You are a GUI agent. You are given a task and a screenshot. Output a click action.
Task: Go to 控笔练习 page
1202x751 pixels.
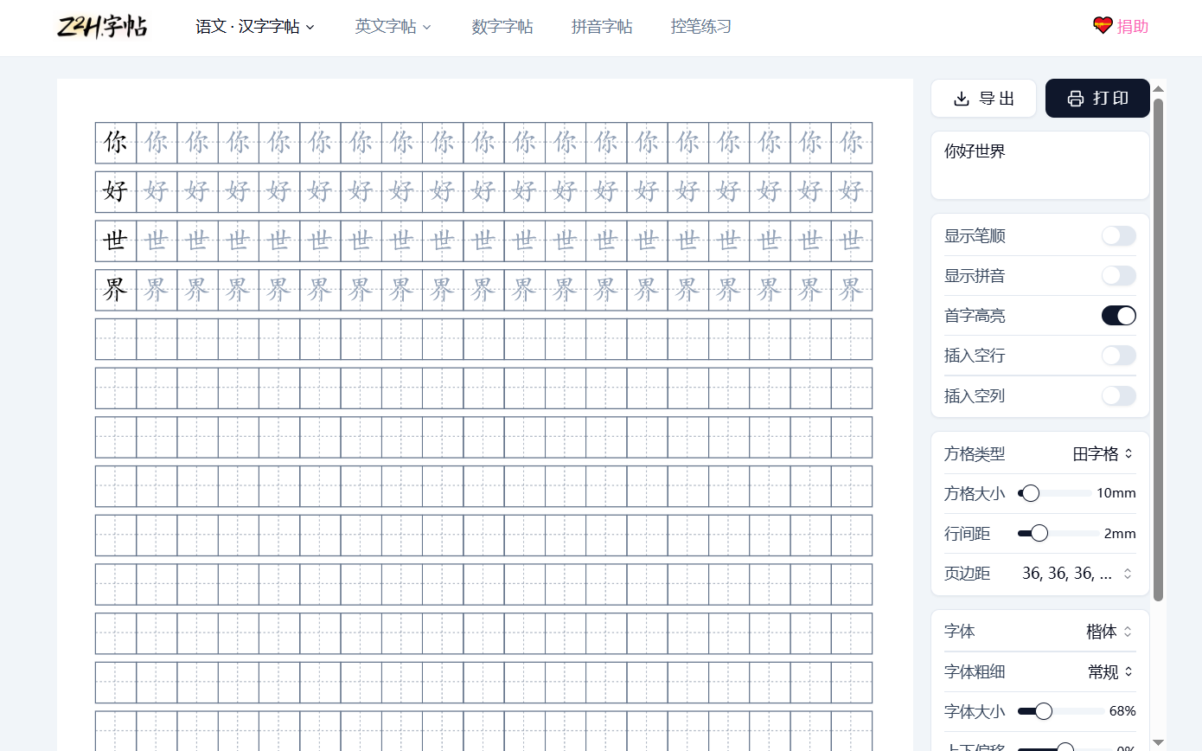tap(701, 27)
